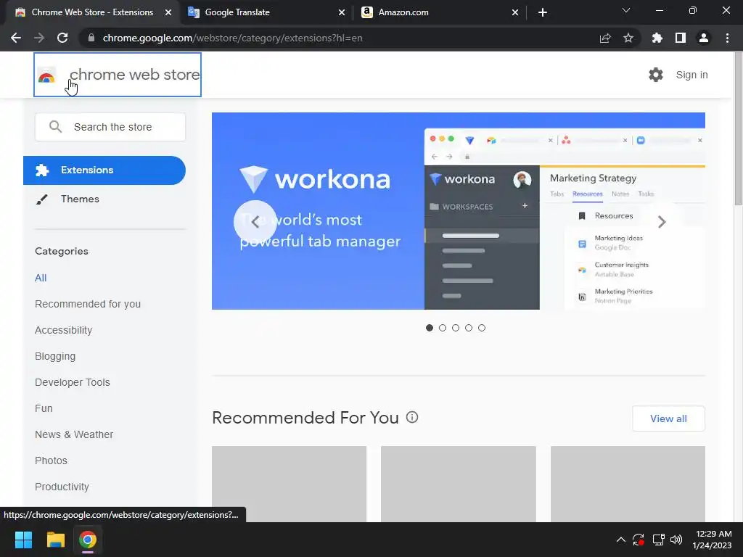Screen dimensions: 743x557
Task: Show hidden system tray icons
Action: coord(621,540)
